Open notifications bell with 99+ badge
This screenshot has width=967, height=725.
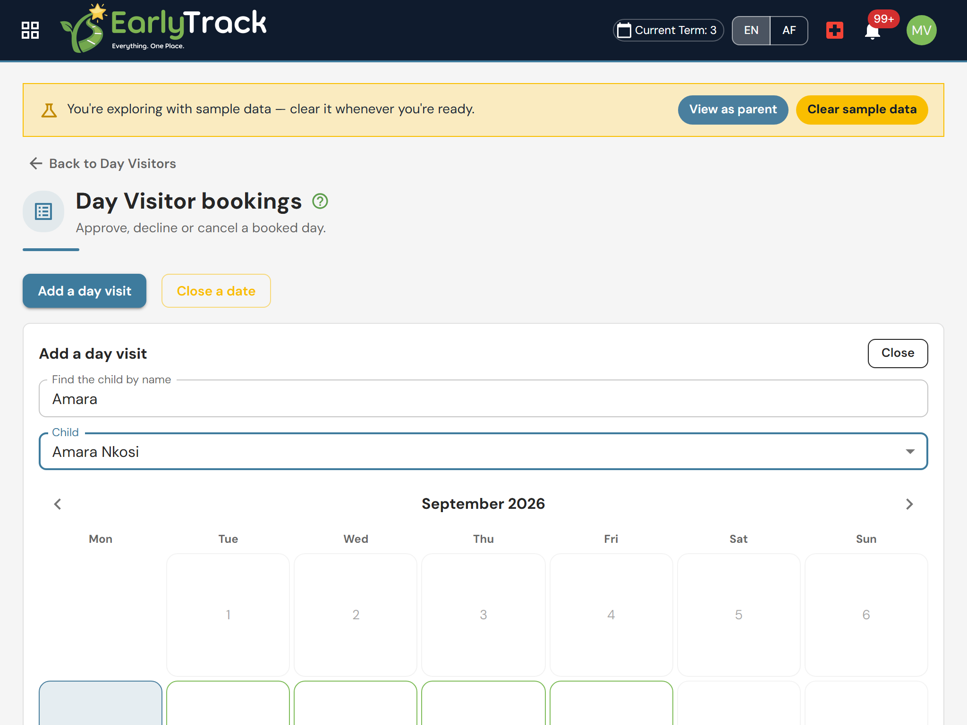(x=873, y=31)
